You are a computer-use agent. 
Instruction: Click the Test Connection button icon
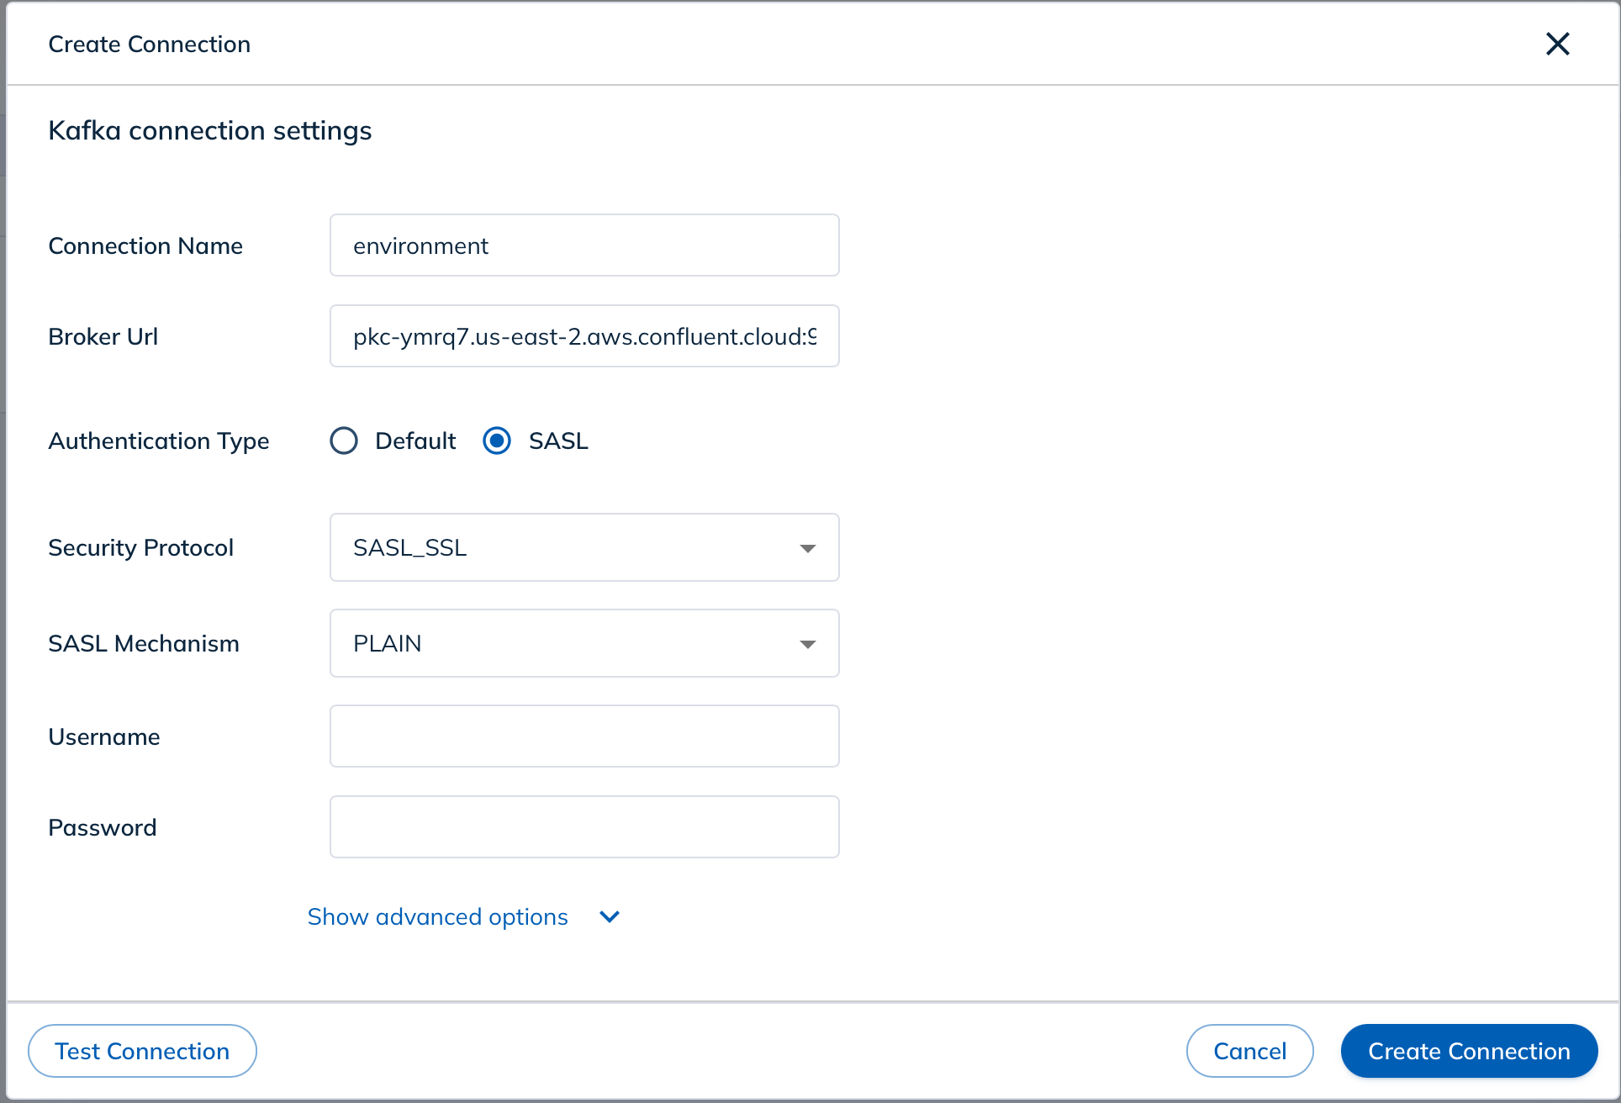click(x=143, y=1051)
